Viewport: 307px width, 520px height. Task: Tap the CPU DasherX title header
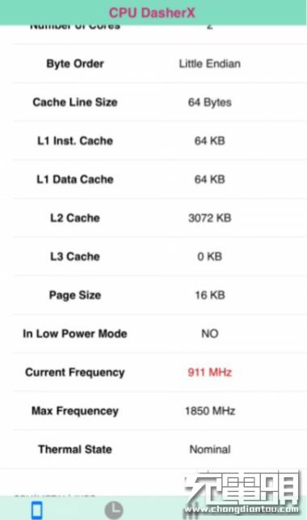point(152,13)
